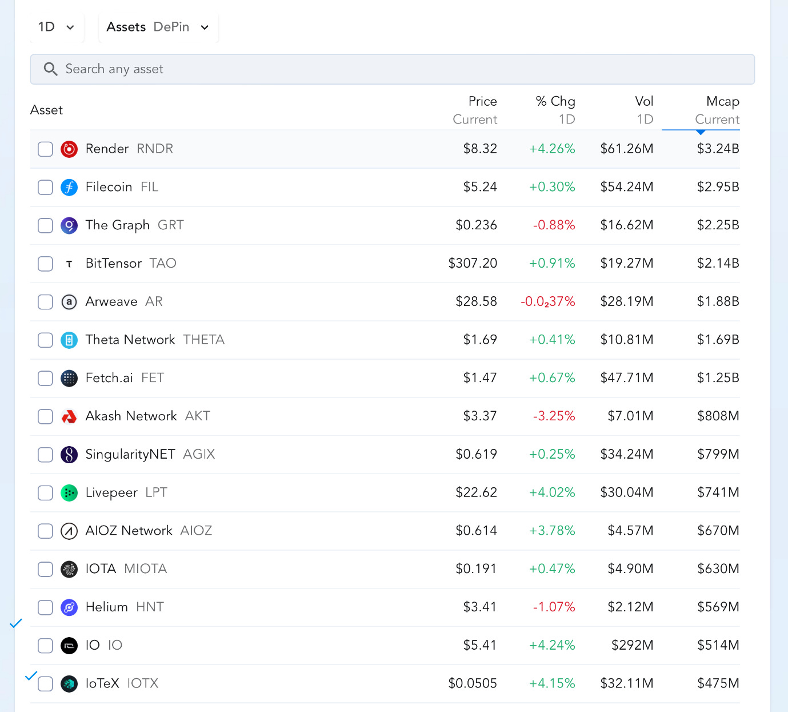Image resolution: width=788 pixels, height=712 pixels.
Task: Toggle the Theta Network checkbox
Action: [45, 340]
